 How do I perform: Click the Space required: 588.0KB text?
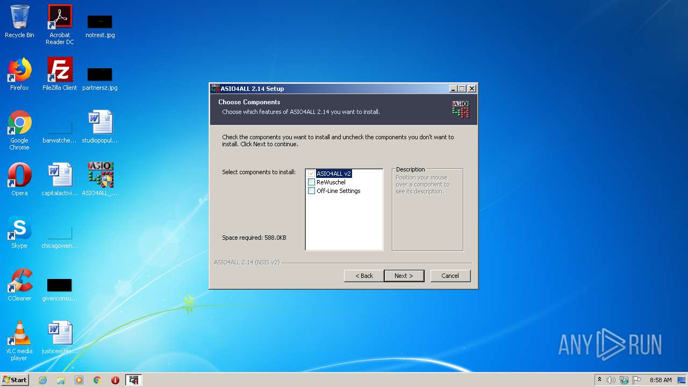coord(254,238)
